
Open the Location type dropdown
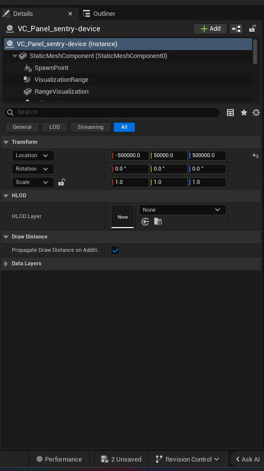pos(33,156)
